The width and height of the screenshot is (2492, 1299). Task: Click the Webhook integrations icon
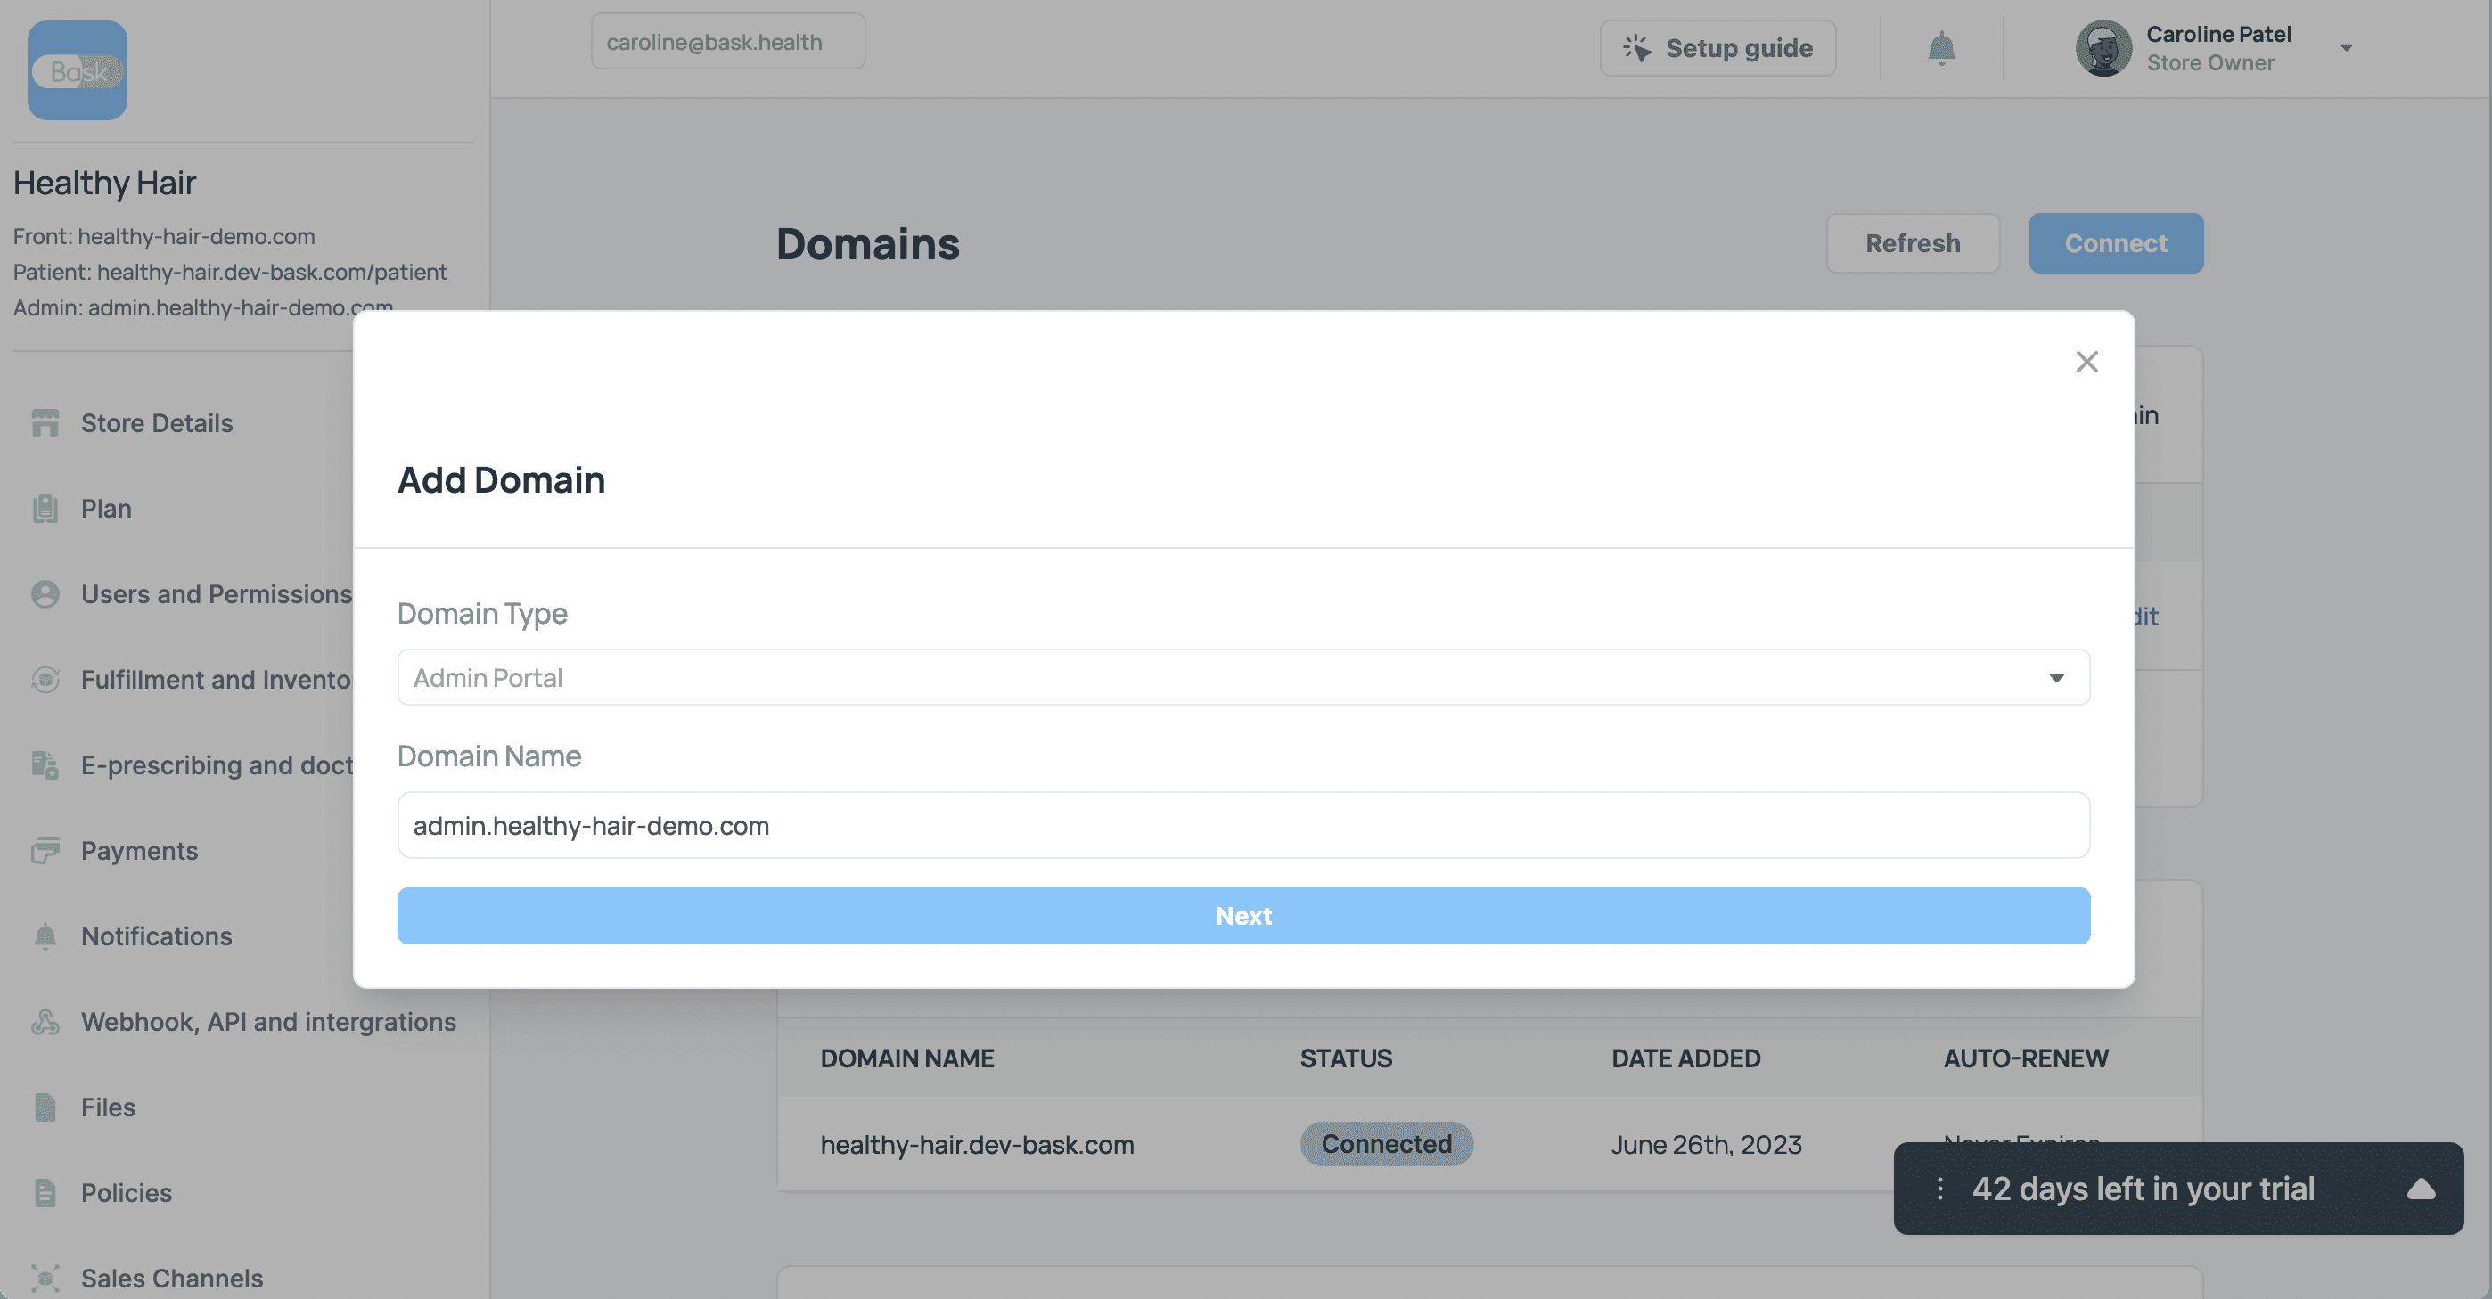45,1021
